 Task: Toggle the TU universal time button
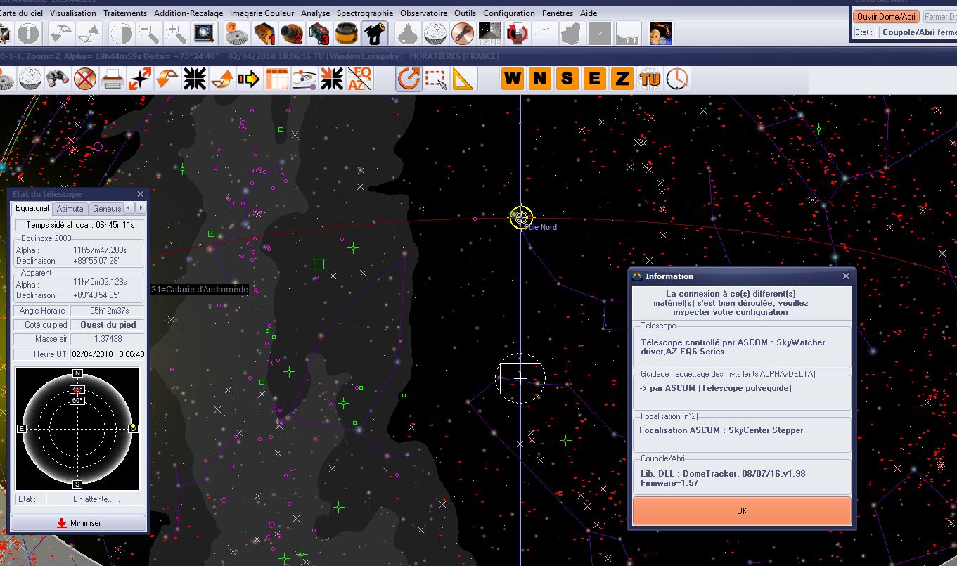[650, 79]
